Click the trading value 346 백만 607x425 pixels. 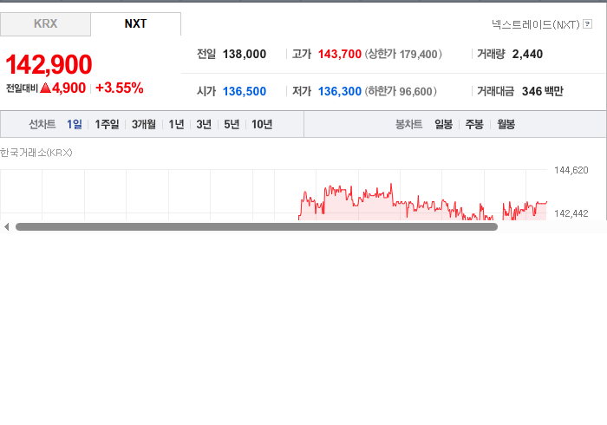542,91
